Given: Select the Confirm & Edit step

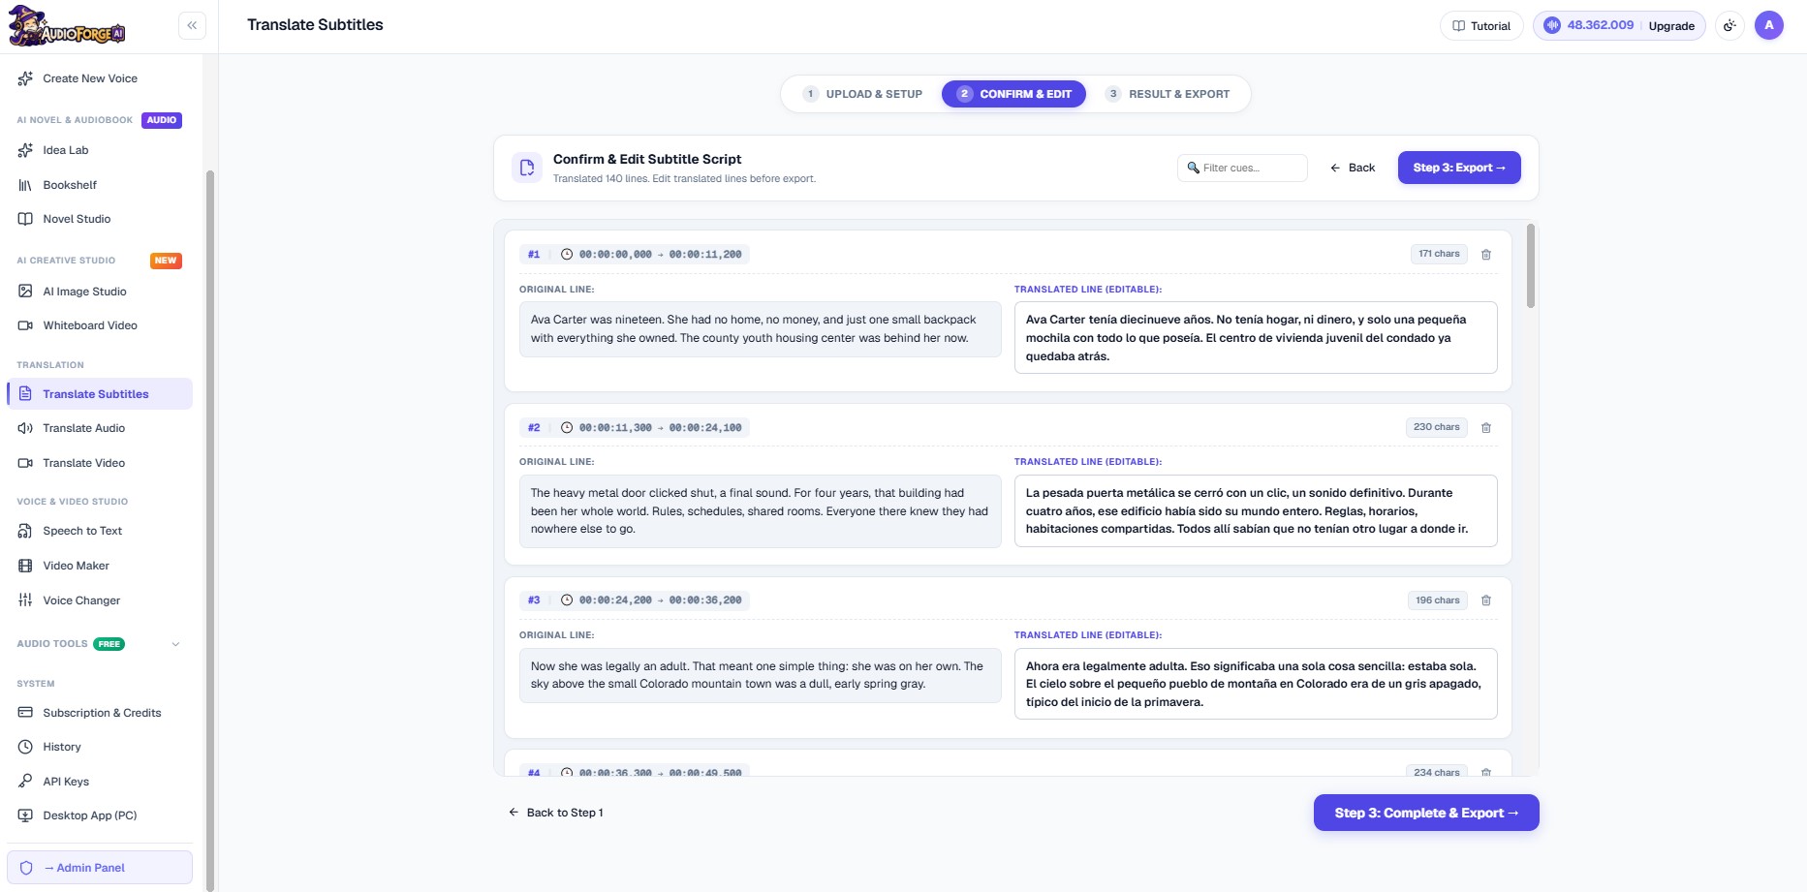Looking at the screenshot, I should (x=1013, y=94).
